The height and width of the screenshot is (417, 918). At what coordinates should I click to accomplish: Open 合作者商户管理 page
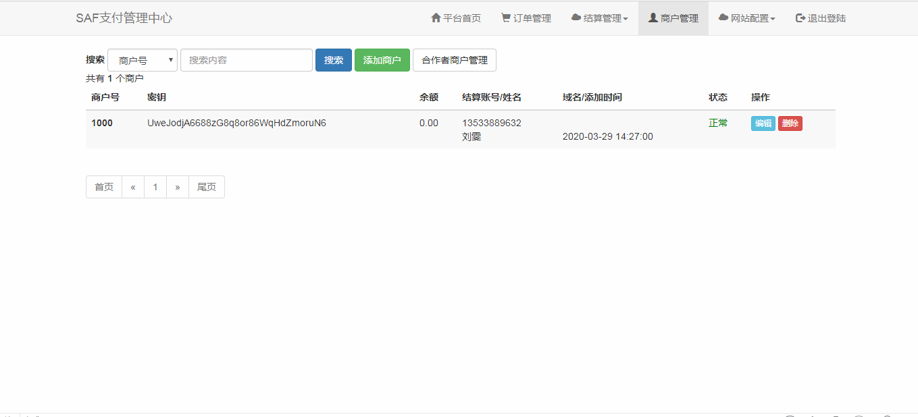point(455,60)
